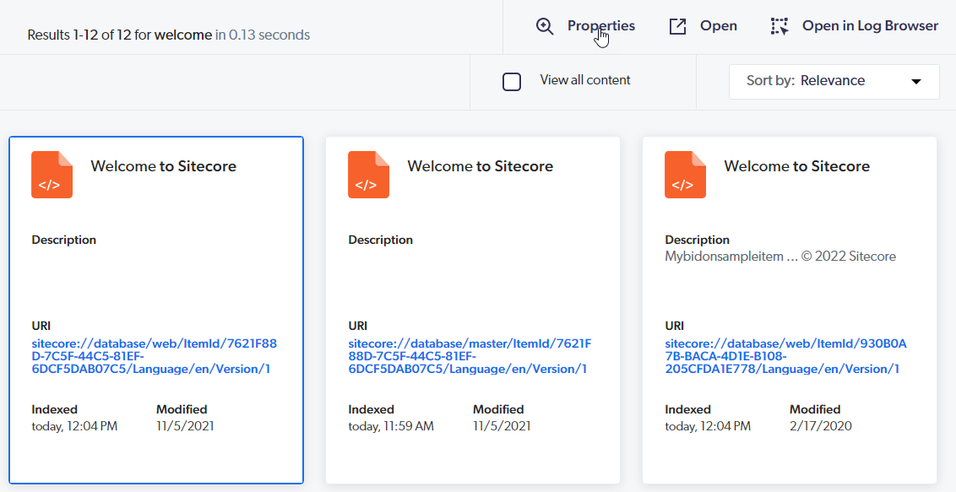Screen dimensions: 956x492
Task: Open the Sort by Relevance dropdown
Action: tap(834, 82)
